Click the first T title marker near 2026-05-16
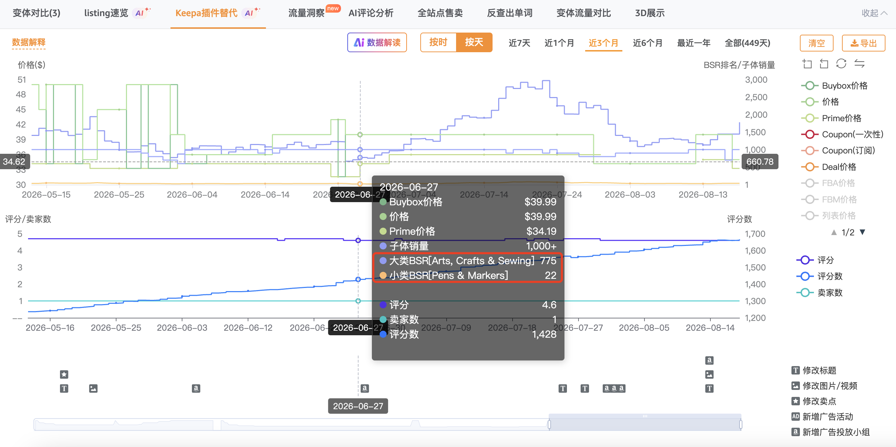 tap(64, 388)
